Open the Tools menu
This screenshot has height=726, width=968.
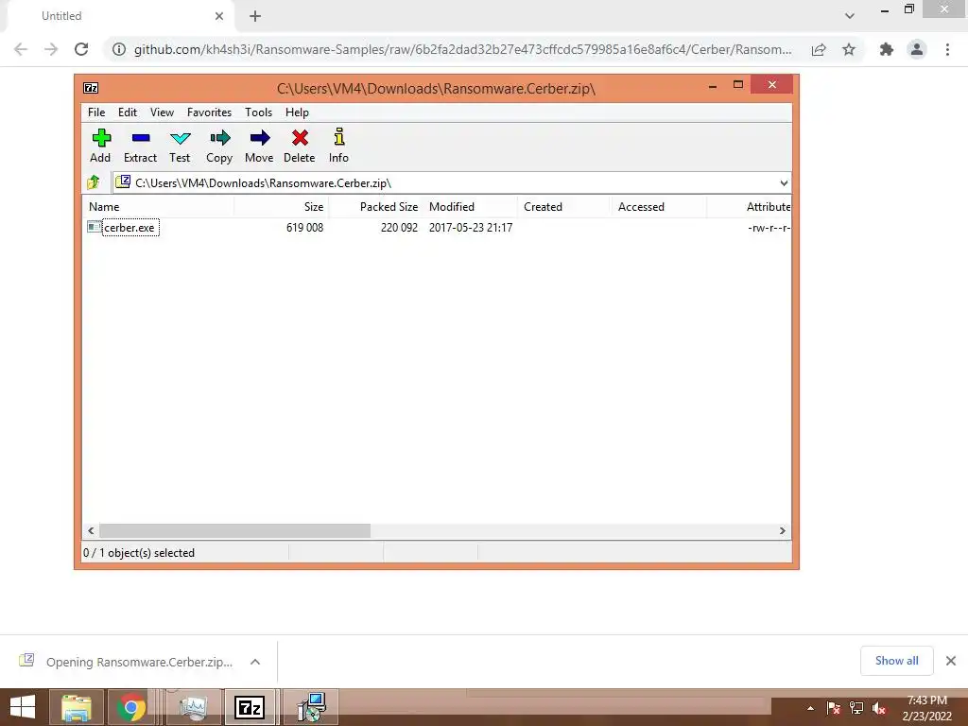pos(258,112)
